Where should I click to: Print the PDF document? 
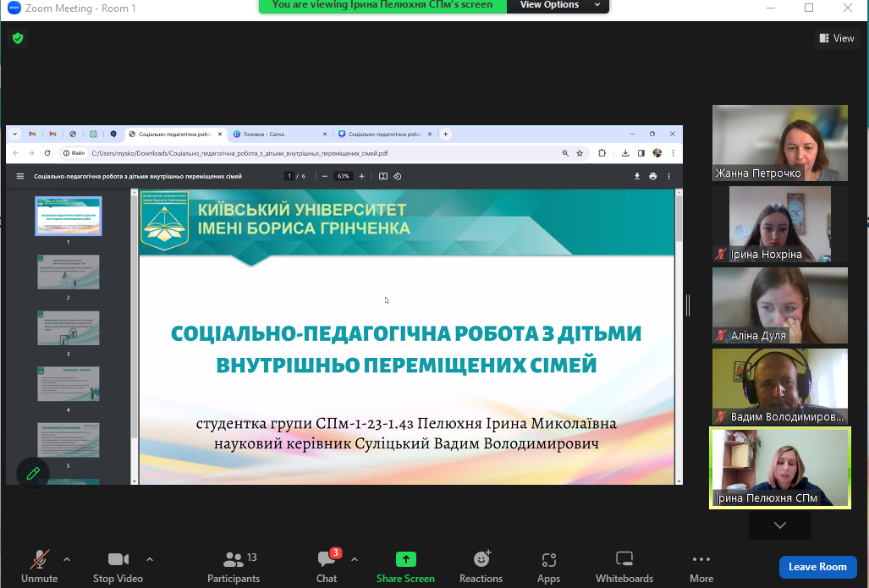click(652, 176)
